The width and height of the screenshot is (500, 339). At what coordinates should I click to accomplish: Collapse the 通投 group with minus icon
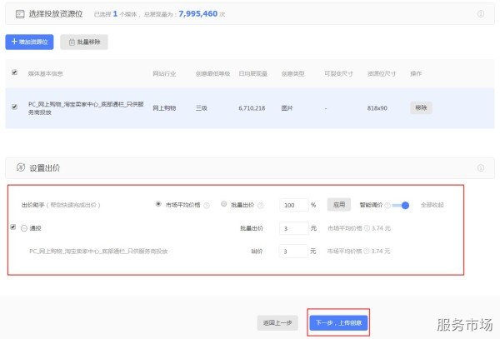[x=24, y=228]
